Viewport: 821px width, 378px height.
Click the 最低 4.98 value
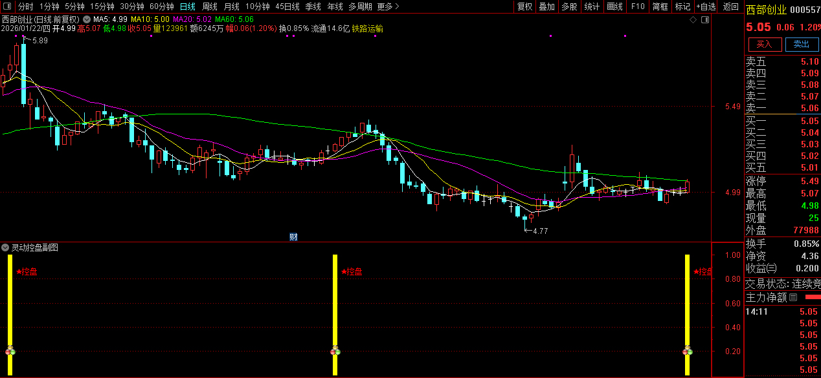tap(809, 206)
